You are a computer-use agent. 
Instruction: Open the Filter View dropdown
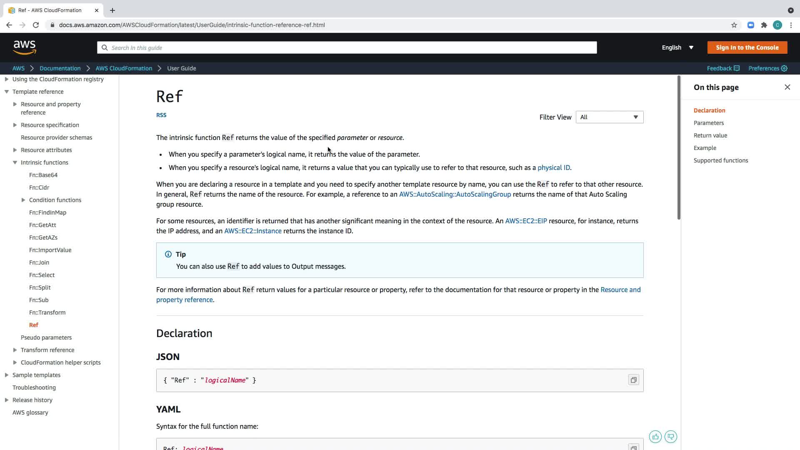[x=609, y=117]
